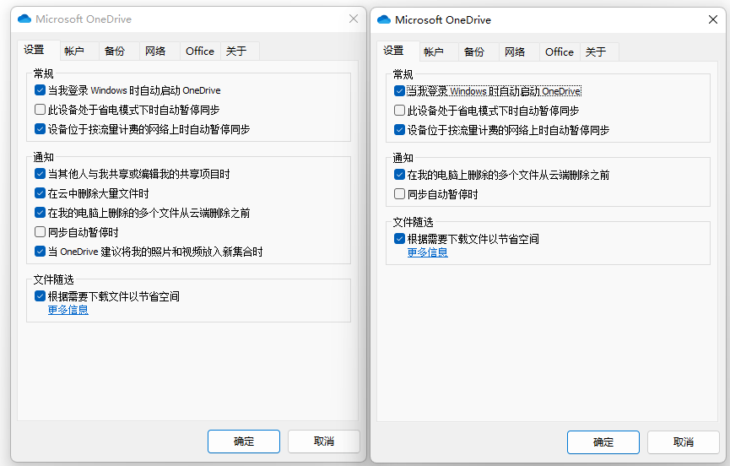Enable battery saver pause sync in left window

tap(40, 110)
